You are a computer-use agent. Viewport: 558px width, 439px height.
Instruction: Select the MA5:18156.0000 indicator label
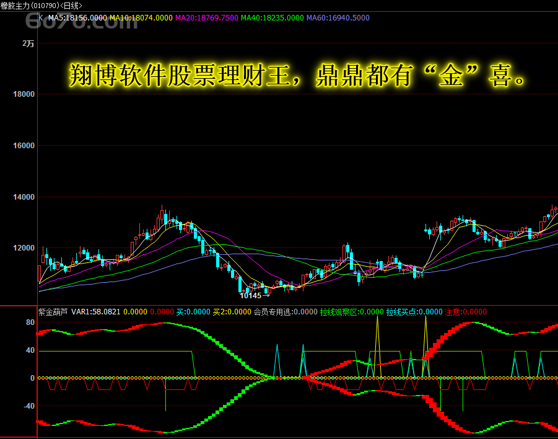tap(77, 18)
